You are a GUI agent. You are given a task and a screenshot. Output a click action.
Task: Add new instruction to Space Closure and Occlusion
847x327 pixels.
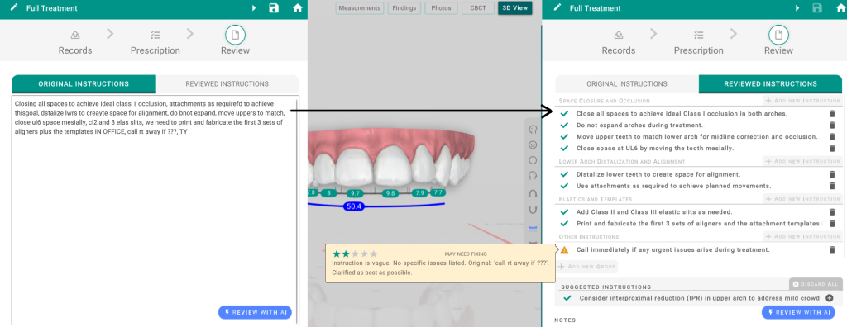(802, 101)
